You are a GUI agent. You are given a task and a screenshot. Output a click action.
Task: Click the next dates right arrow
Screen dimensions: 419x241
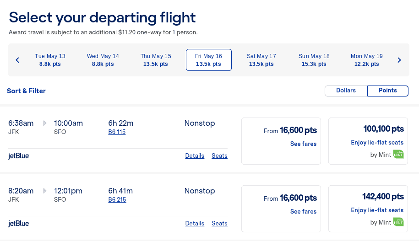(399, 60)
